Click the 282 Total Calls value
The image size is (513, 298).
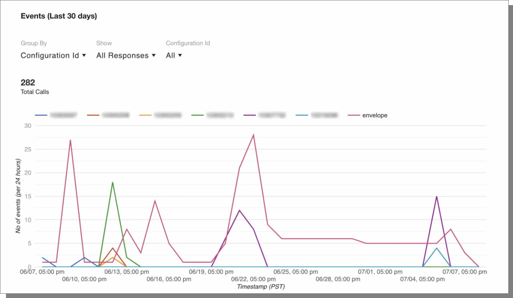[27, 82]
